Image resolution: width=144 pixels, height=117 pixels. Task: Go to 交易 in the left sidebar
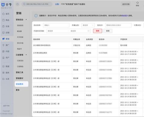pyautogui.click(x=6, y=26)
